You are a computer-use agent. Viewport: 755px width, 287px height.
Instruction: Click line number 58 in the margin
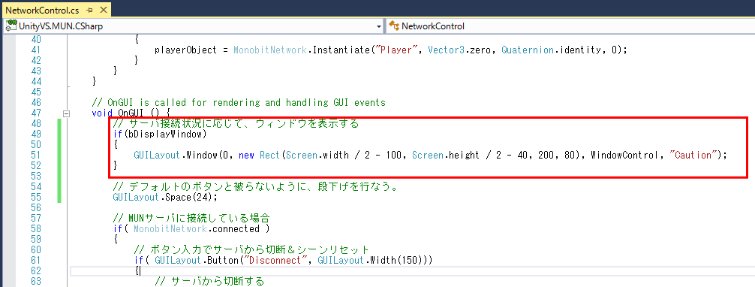coord(35,228)
